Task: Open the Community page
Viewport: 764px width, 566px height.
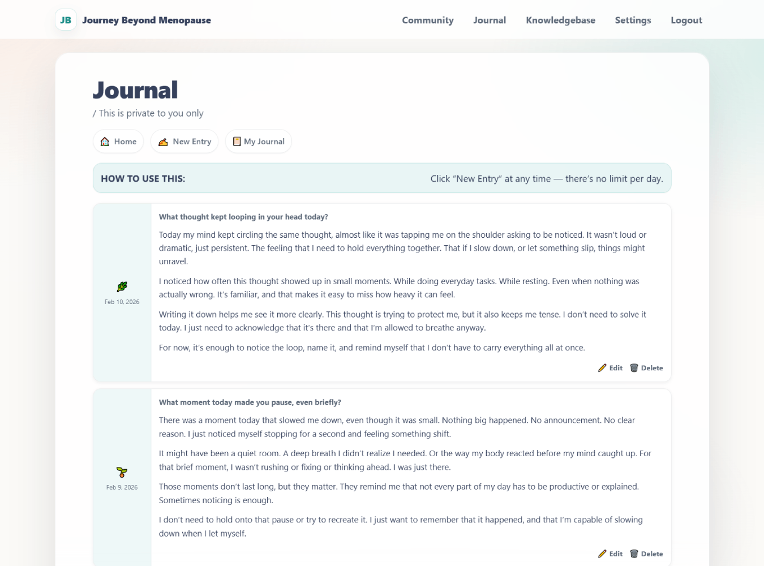Action: (427, 20)
